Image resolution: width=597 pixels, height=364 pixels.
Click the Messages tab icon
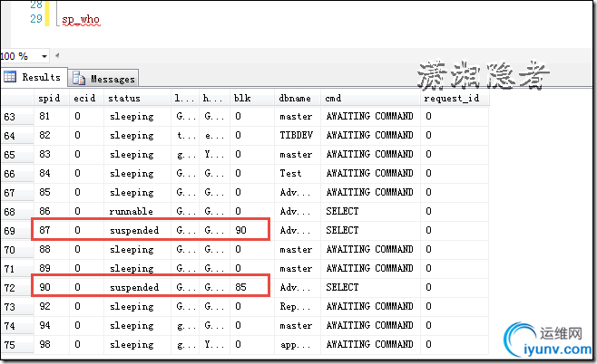coord(79,78)
